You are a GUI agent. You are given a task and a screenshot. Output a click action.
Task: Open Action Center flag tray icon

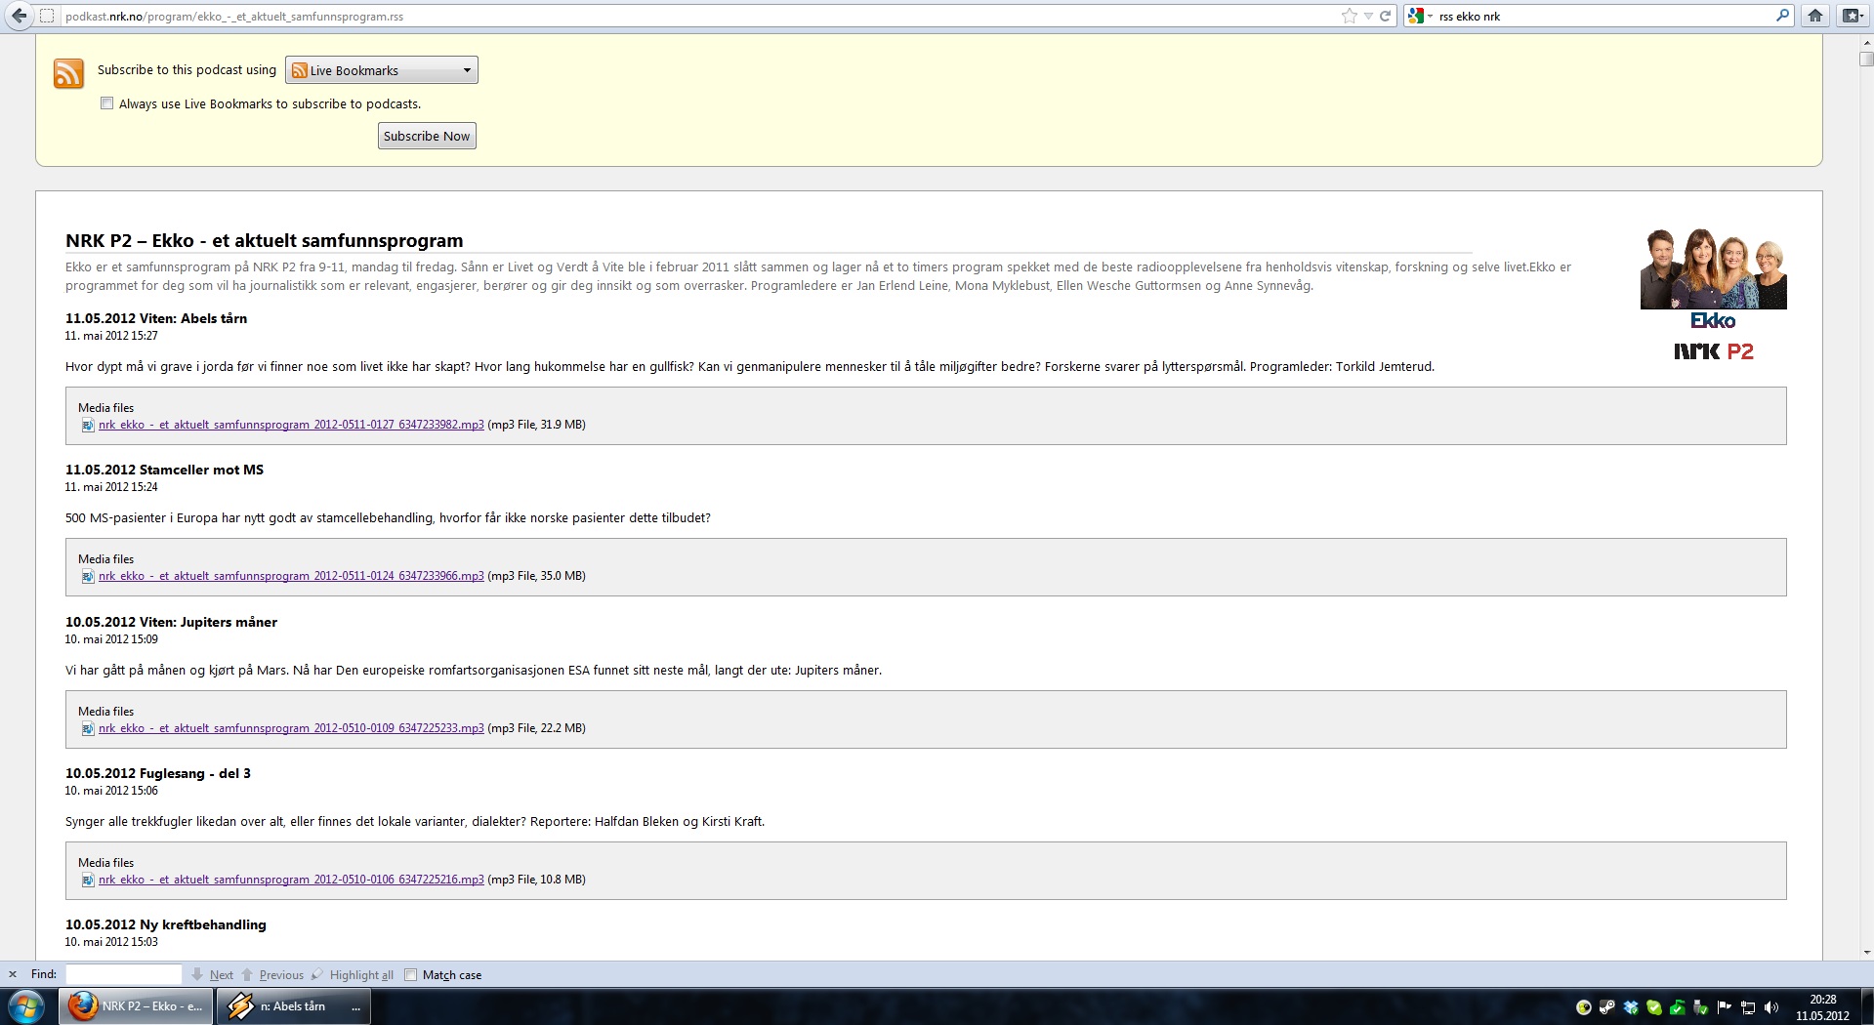coord(1725,1007)
